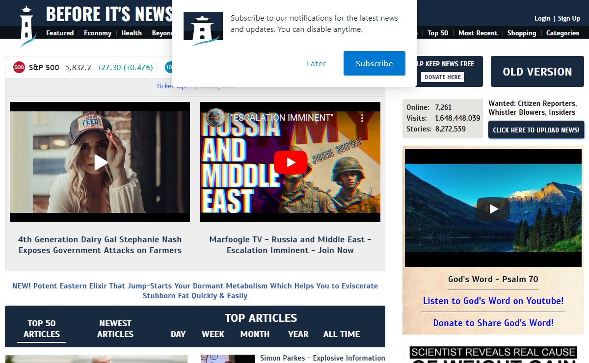Click the God's Word – Psalm 70 title
589x363 pixels.
click(x=493, y=279)
